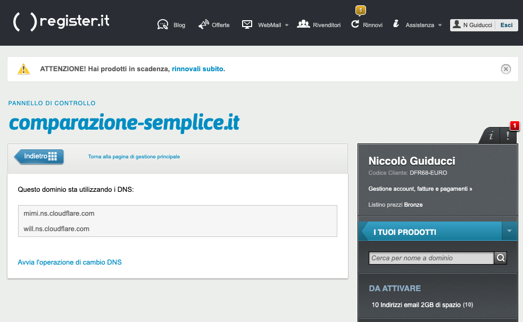Click Avvia l'operazione di cambio DNS
Image resolution: width=523 pixels, height=322 pixels.
pyautogui.click(x=70, y=262)
